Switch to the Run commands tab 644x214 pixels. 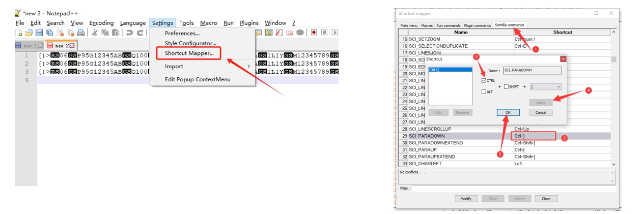(x=448, y=25)
